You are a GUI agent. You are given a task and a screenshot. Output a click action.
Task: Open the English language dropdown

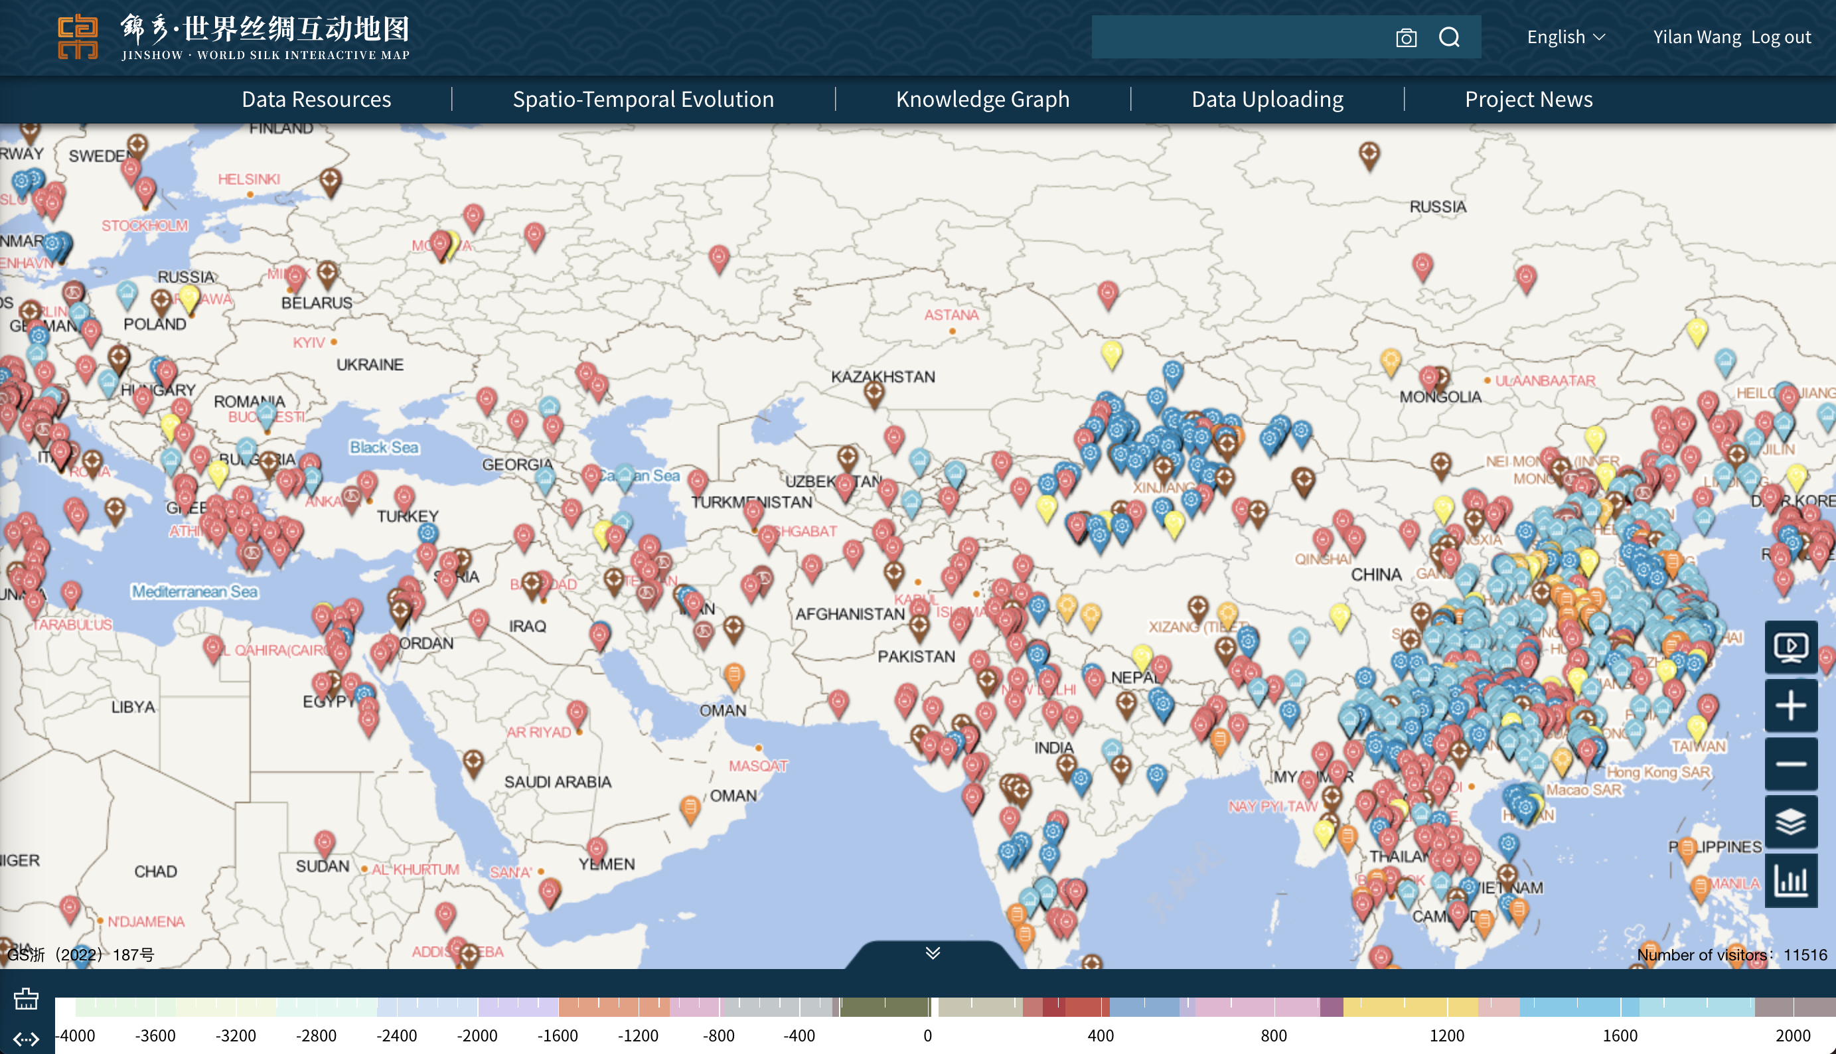pos(1566,37)
